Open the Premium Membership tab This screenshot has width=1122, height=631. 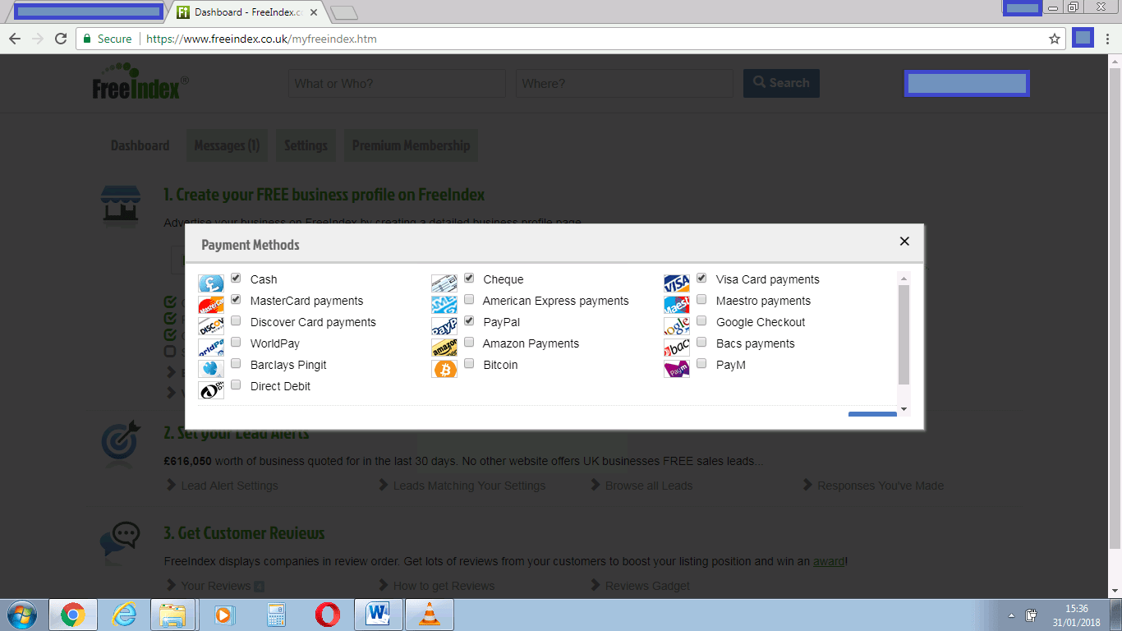coord(411,145)
